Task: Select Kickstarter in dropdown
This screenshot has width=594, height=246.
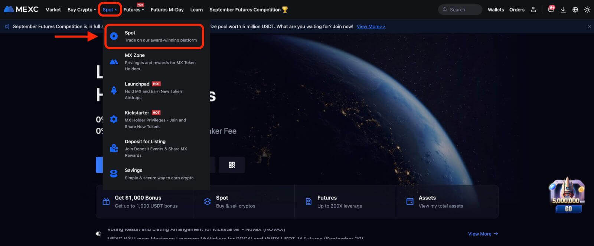Action: [156, 119]
